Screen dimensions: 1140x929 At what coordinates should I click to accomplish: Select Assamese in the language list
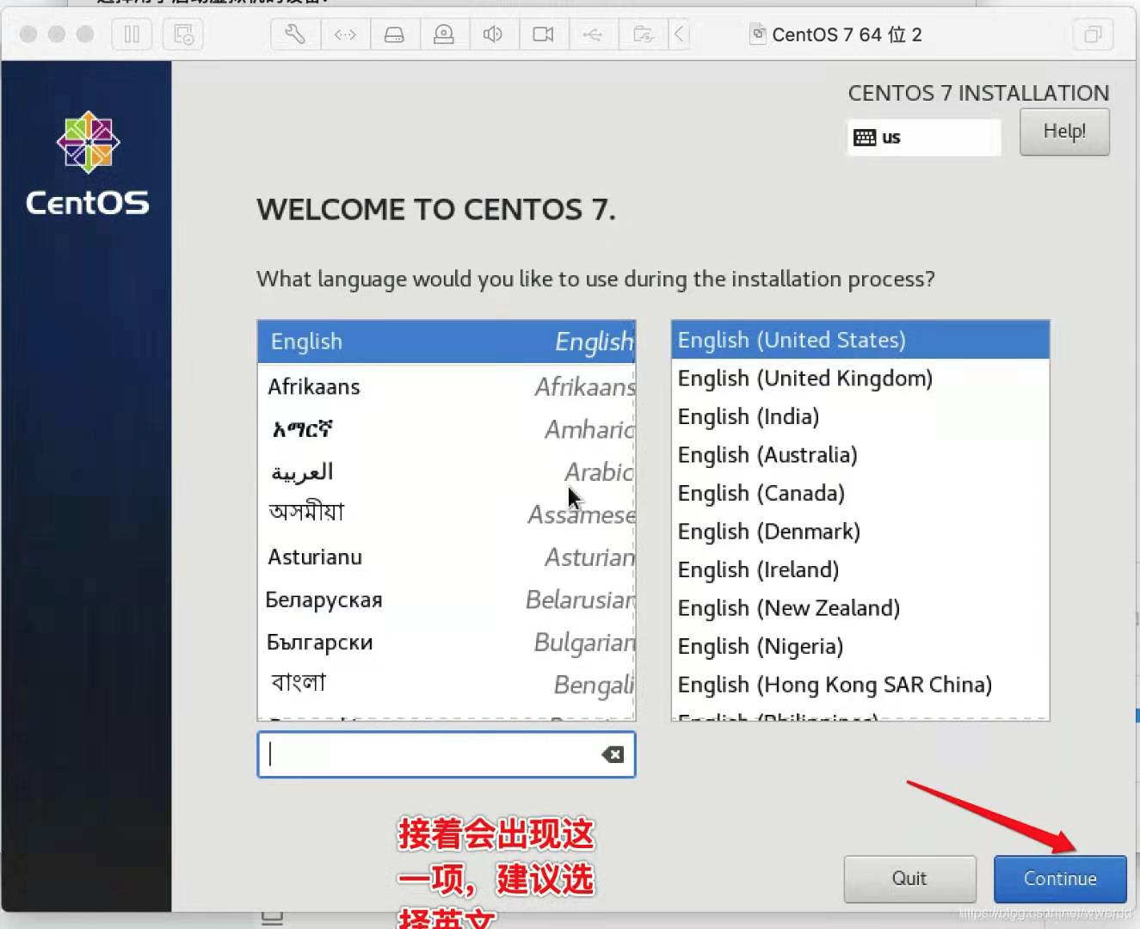point(447,514)
